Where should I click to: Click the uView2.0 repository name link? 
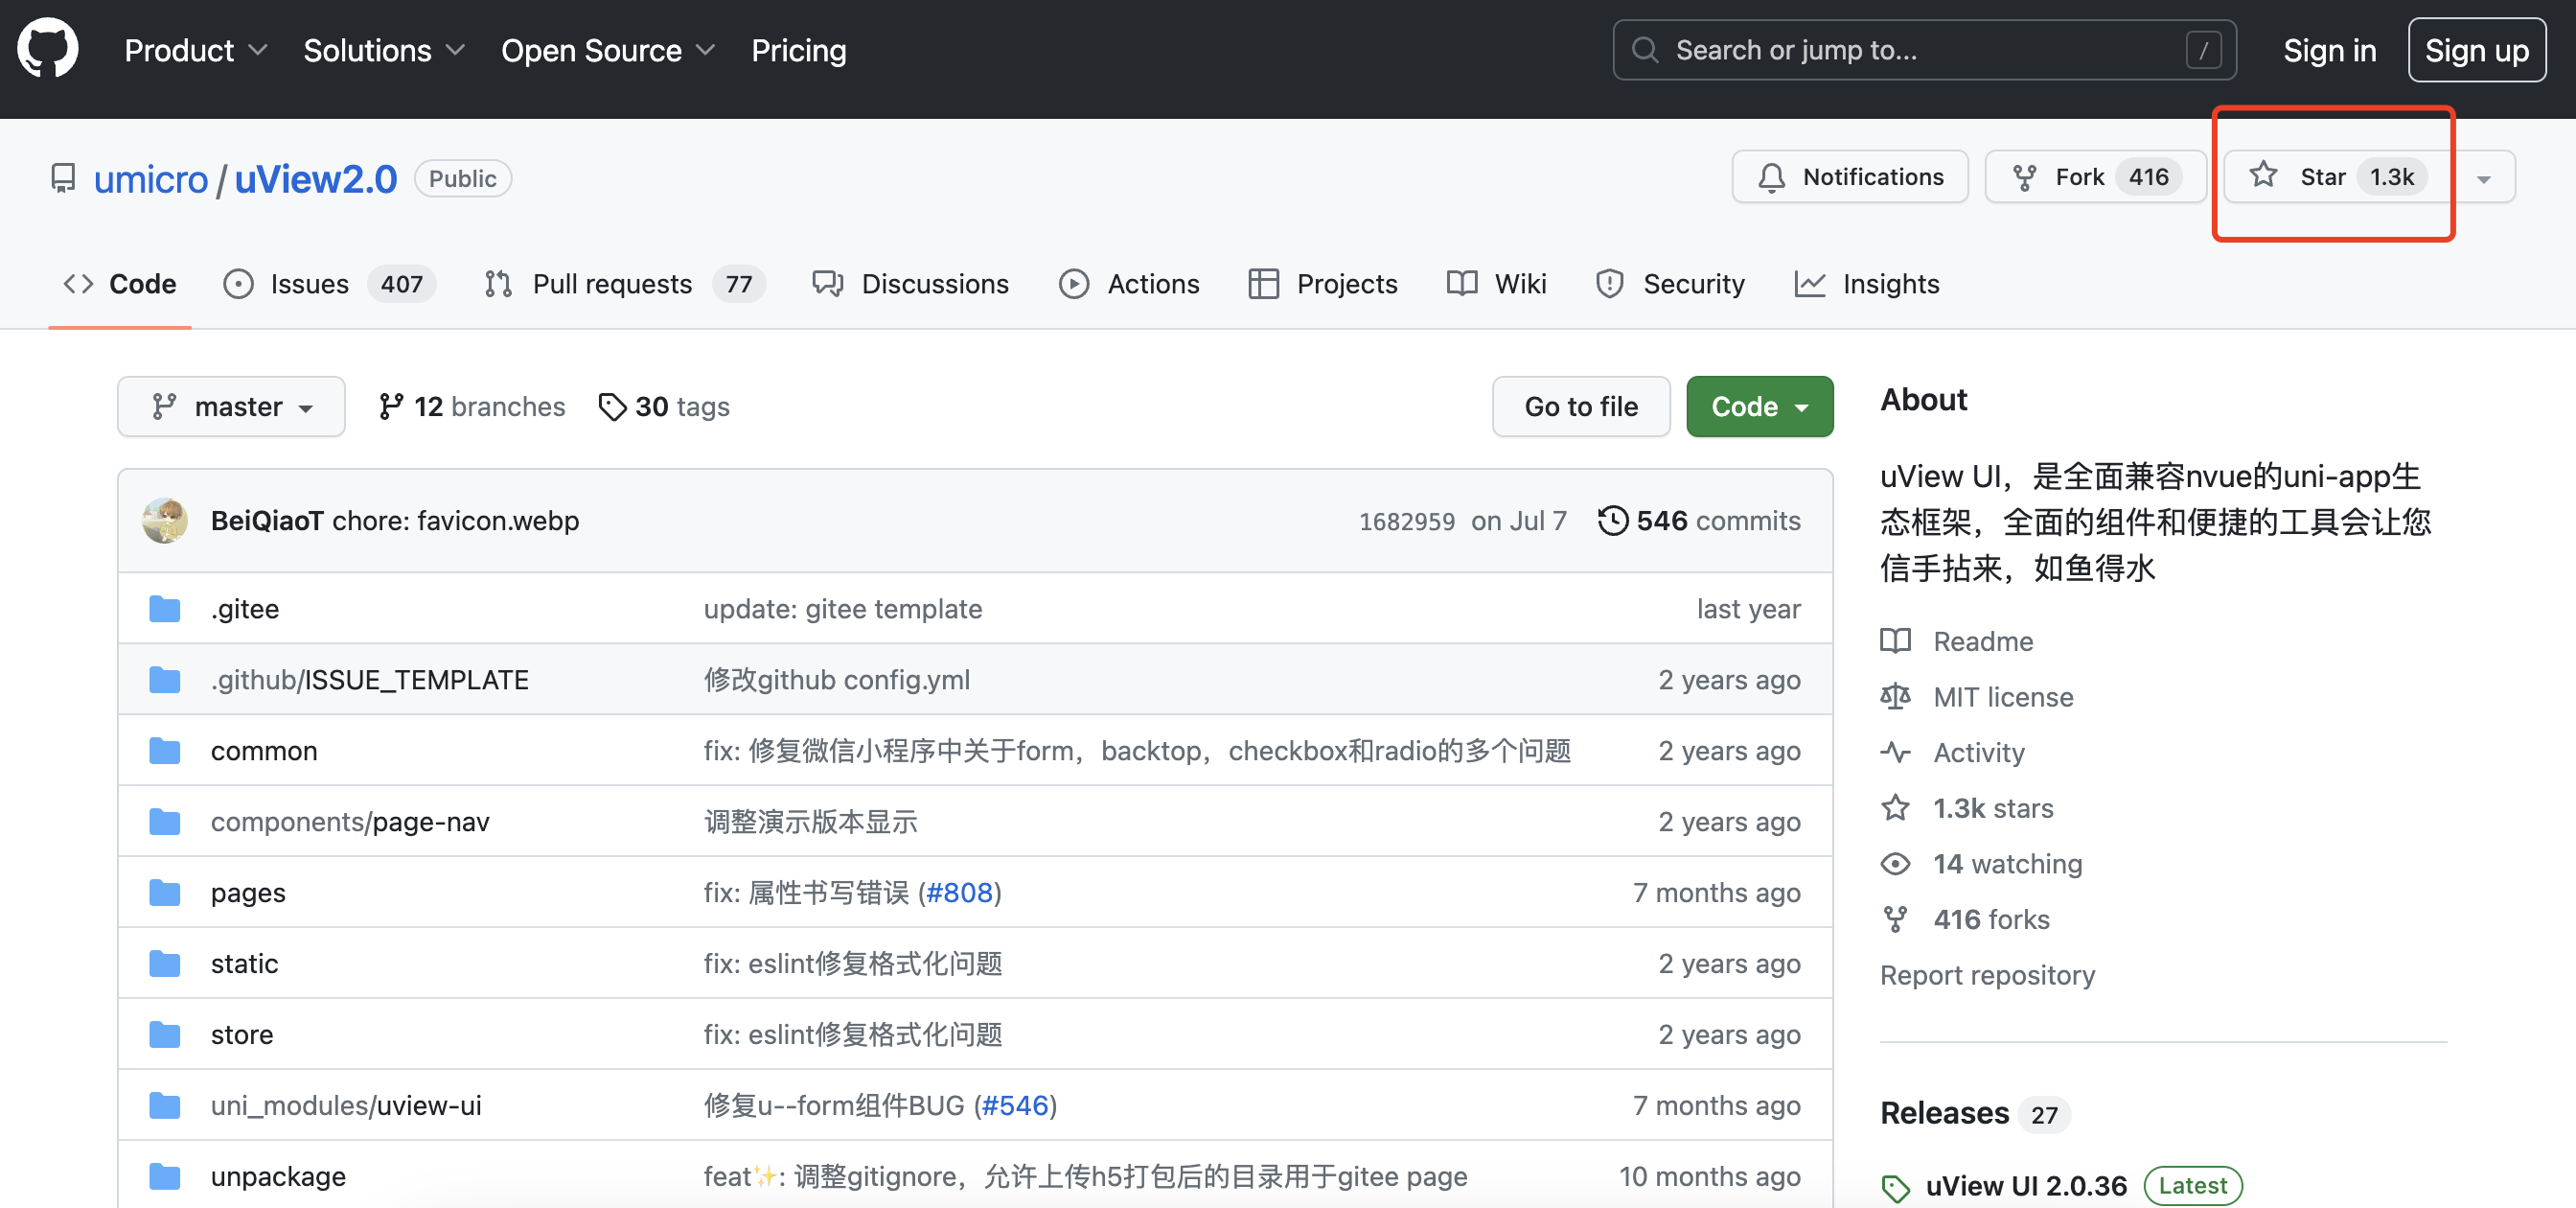coord(315,179)
